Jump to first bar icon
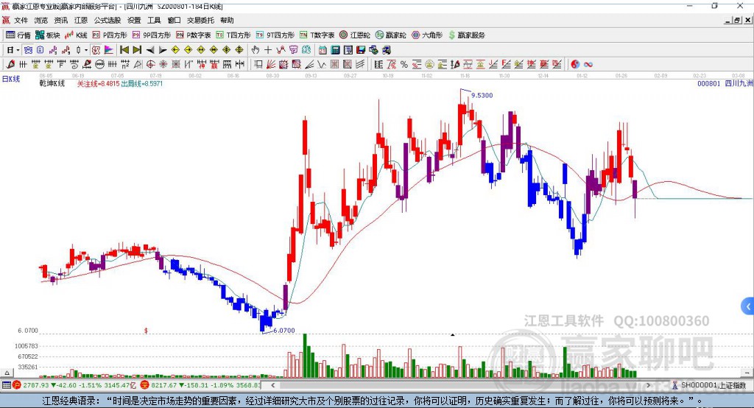754x408 pixels. pyautogui.click(x=124, y=50)
